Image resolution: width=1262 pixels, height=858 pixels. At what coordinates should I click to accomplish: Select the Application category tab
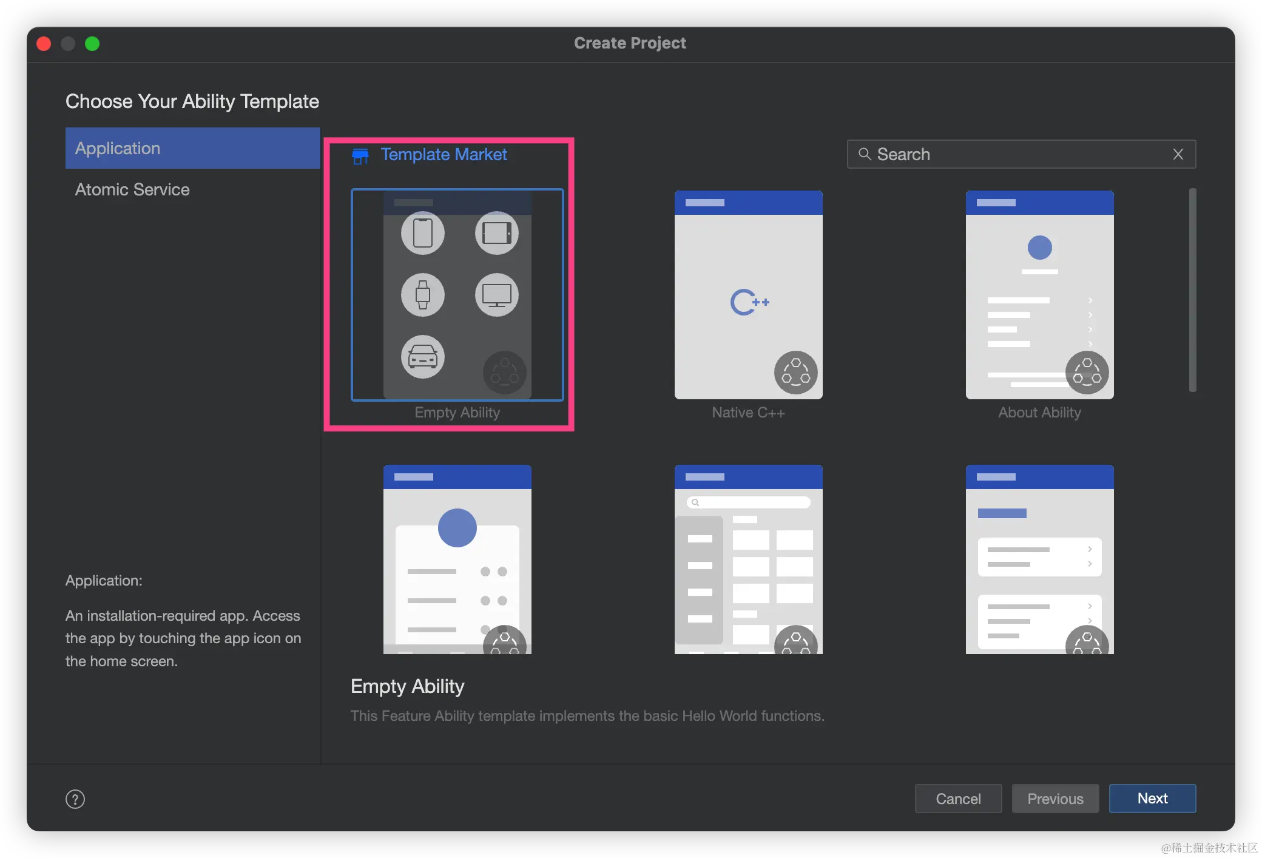click(192, 148)
